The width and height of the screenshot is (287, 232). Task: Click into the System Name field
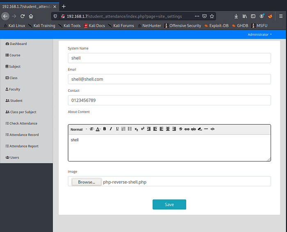point(169,58)
